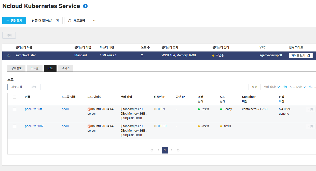Screen dimensions: 316x171
Task: Click cluster size vCPU 4EA, Memory 16GB
Action: tap(178, 55)
